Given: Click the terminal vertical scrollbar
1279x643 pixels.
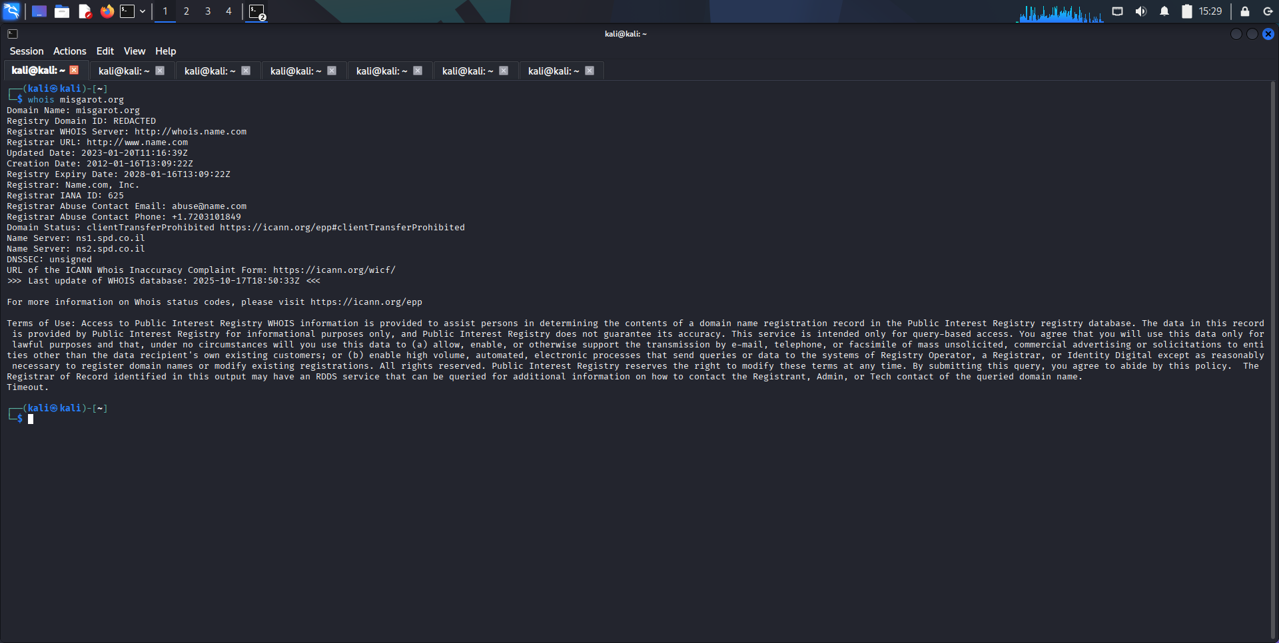Looking at the screenshot, I should 1274,360.
